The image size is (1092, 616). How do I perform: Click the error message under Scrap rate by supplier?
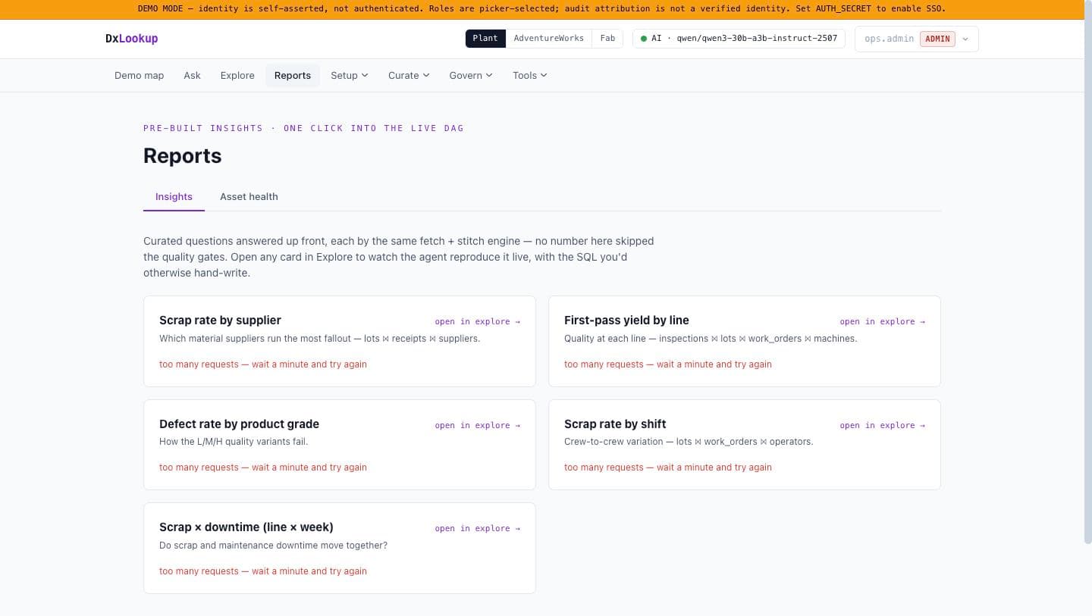263,364
